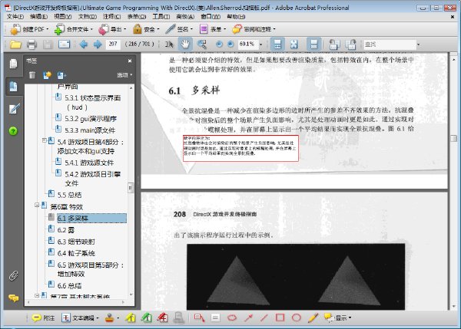Image resolution: width=461 pixels, height=329 pixels.
Task: Open the 选项 options menu
Action: tap(124, 75)
